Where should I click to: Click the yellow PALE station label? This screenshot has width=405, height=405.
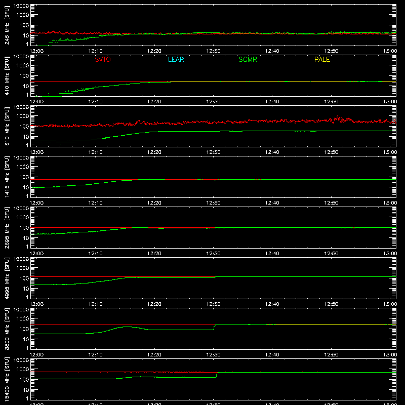[322, 59]
